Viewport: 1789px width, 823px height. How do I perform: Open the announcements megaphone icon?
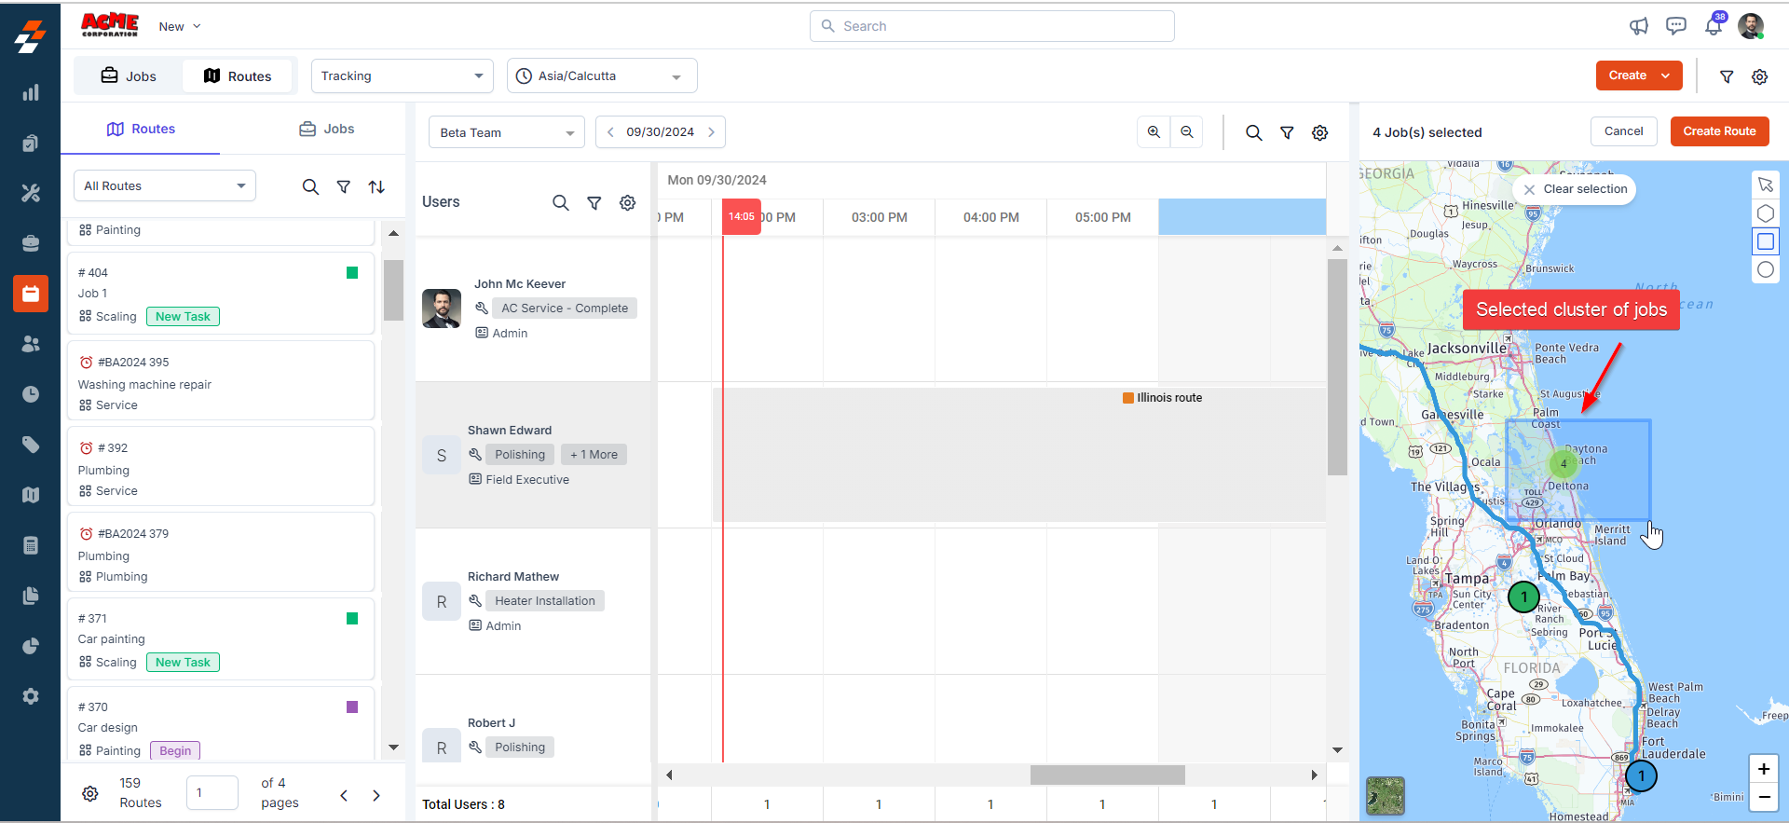1638,26
